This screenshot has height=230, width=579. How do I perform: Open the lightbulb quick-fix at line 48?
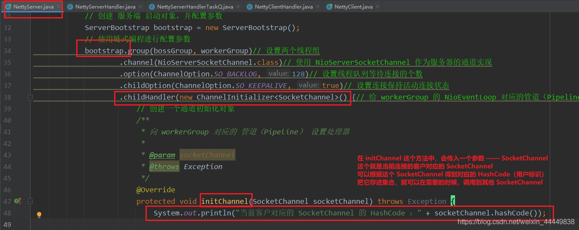(39, 214)
